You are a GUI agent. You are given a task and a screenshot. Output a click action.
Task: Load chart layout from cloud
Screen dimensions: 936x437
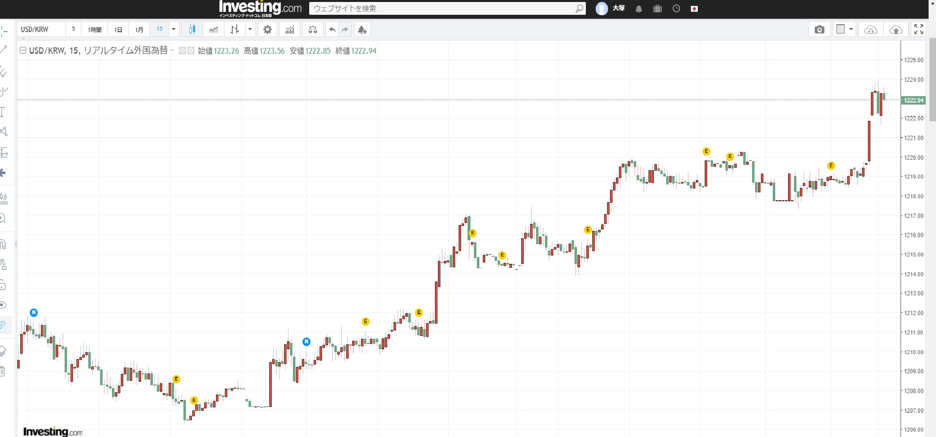point(870,30)
